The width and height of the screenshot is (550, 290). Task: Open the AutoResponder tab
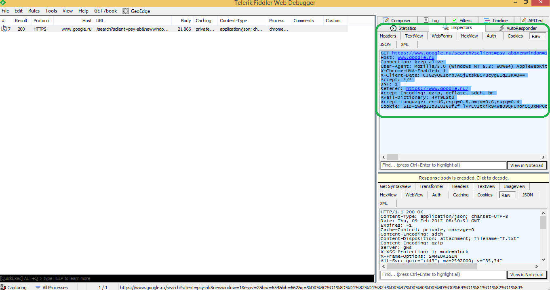pos(517,28)
